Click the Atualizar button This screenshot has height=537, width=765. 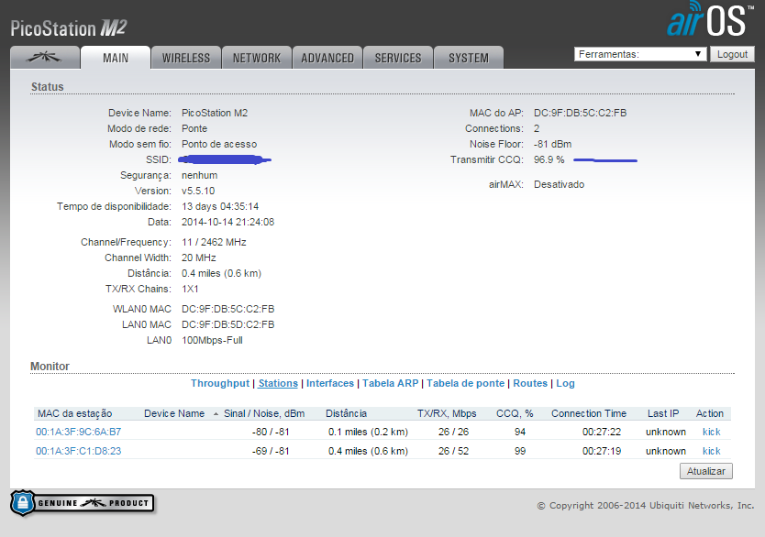click(x=706, y=471)
